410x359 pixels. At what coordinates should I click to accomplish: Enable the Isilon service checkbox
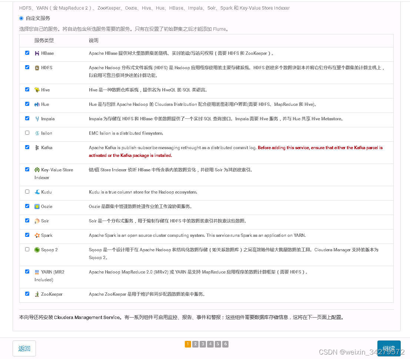27,133
